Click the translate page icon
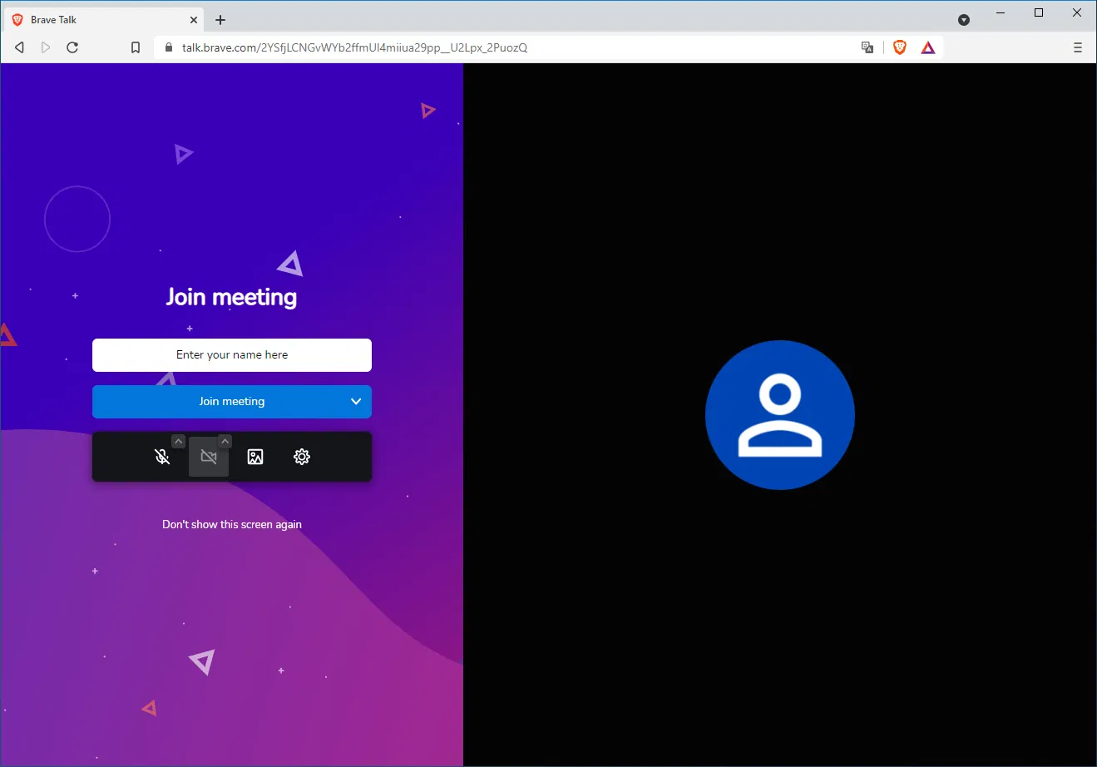Screen dimensions: 1097x767 coord(867,47)
